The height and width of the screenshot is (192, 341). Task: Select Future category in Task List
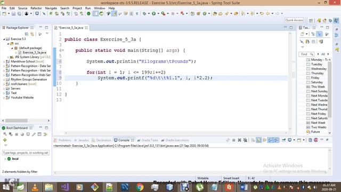315,132
